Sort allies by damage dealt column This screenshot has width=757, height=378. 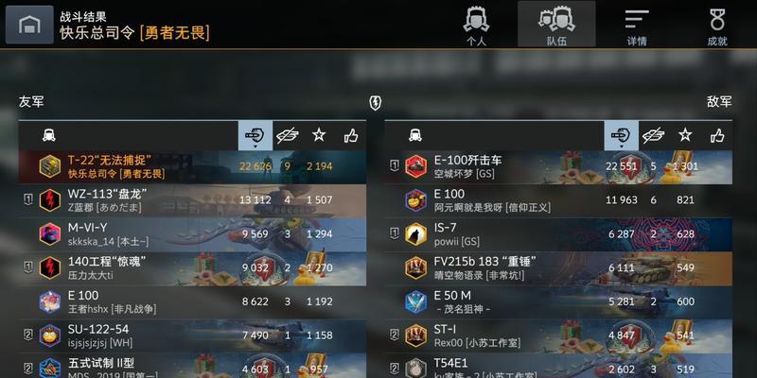click(255, 135)
